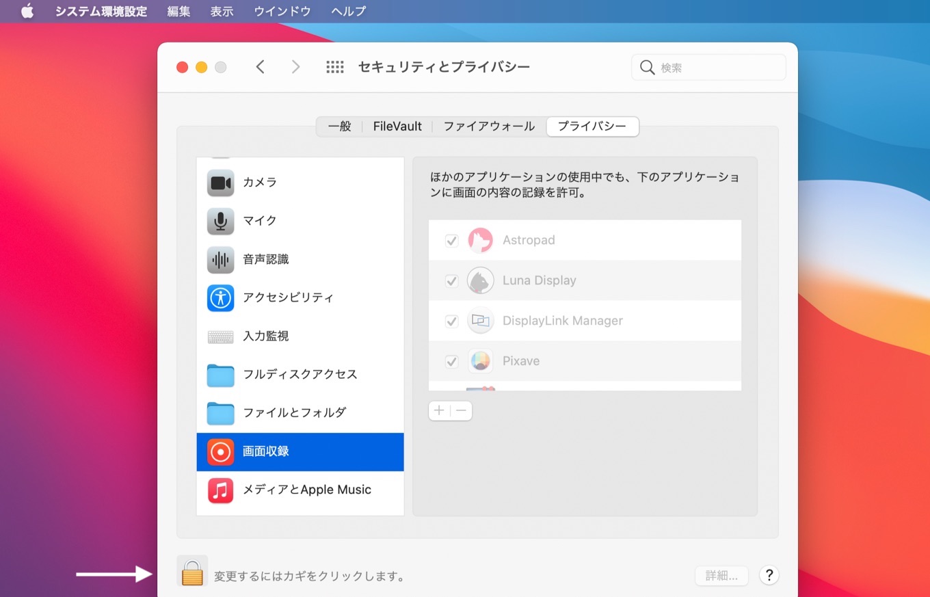This screenshot has height=597, width=930.
Task: Select the input monitoring keyboard icon
Action: (221, 336)
